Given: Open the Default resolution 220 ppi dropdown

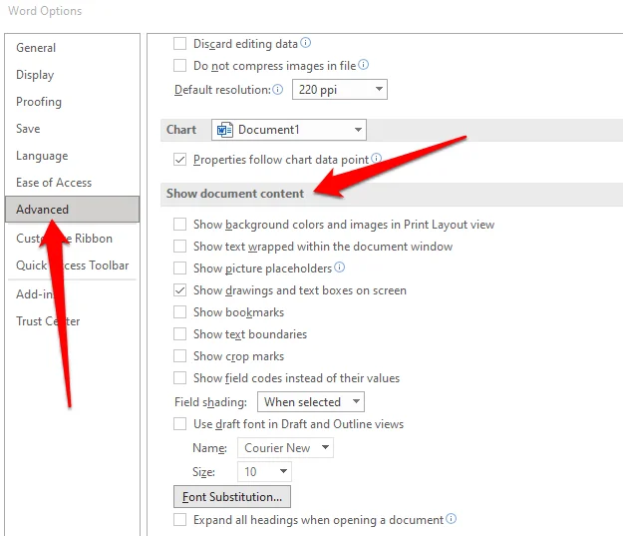Looking at the screenshot, I should click(x=340, y=89).
